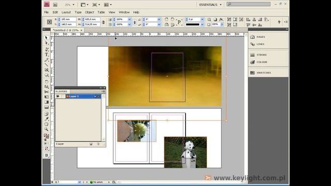Open the Help menu

point(136,12)
